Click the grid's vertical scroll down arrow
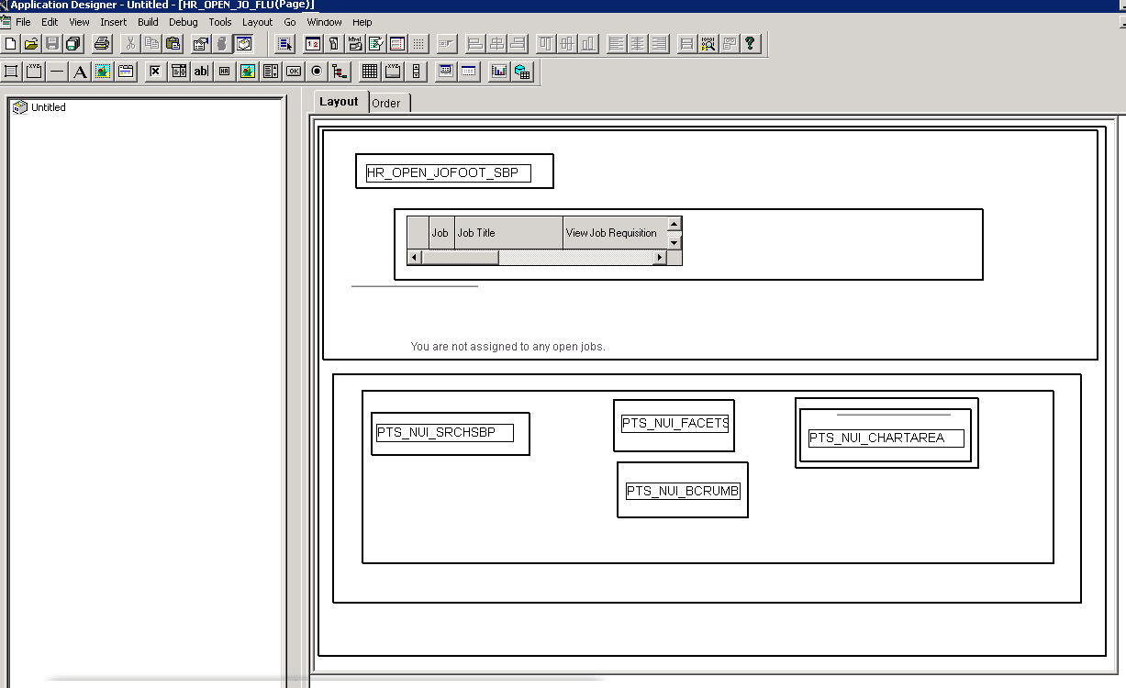Viewport: 1126px width, 688px height. pos(674,243)
